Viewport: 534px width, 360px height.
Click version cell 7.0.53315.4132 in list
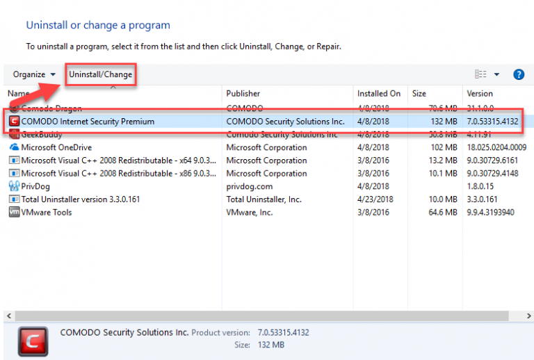[x=492, y=122]
